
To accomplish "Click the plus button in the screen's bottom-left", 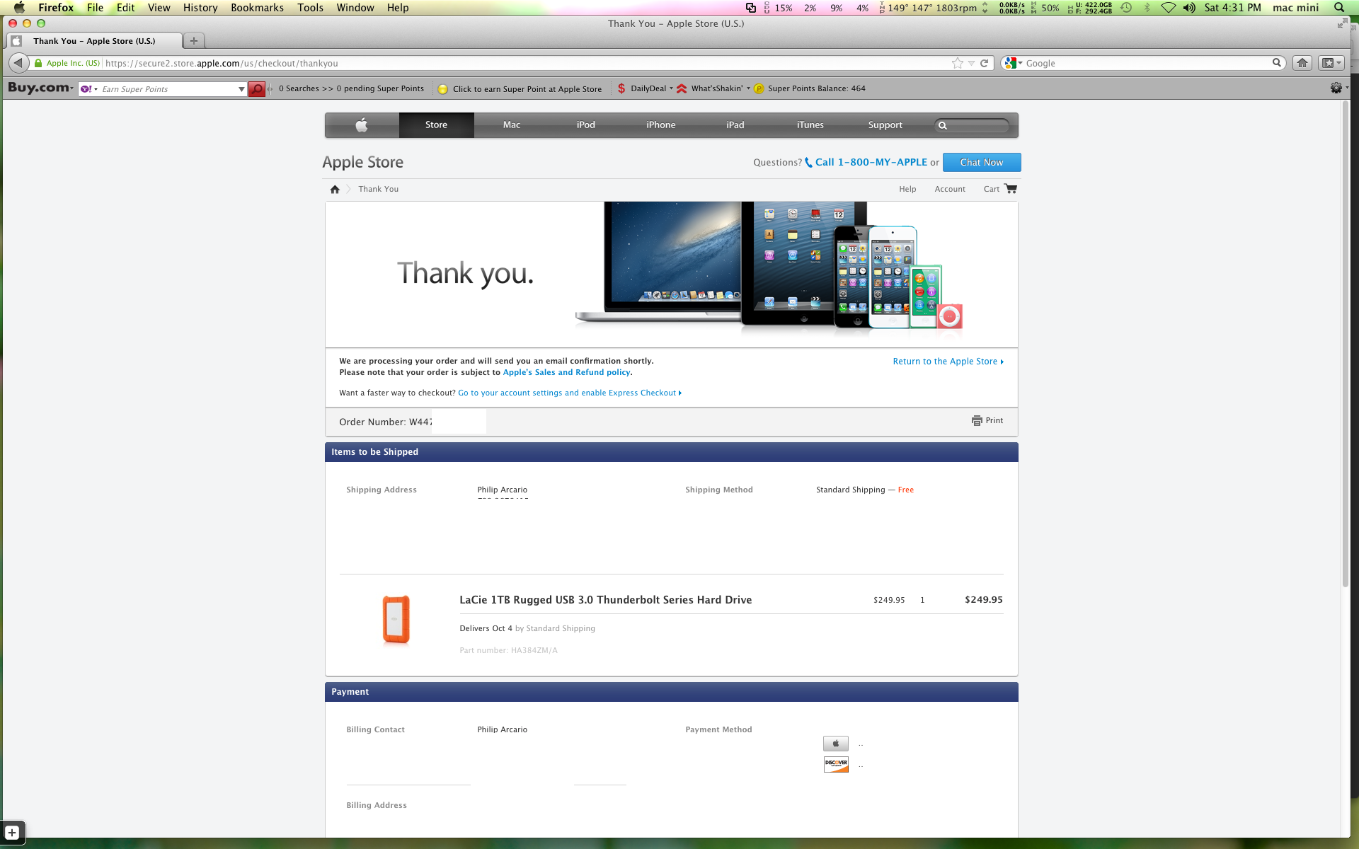I will [x=12, y=833].
